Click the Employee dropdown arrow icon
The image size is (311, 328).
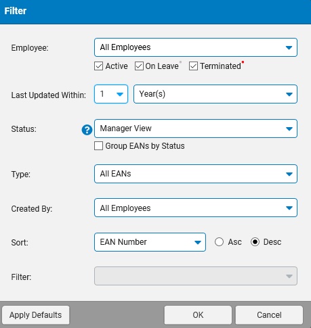[x=289, y=47]
